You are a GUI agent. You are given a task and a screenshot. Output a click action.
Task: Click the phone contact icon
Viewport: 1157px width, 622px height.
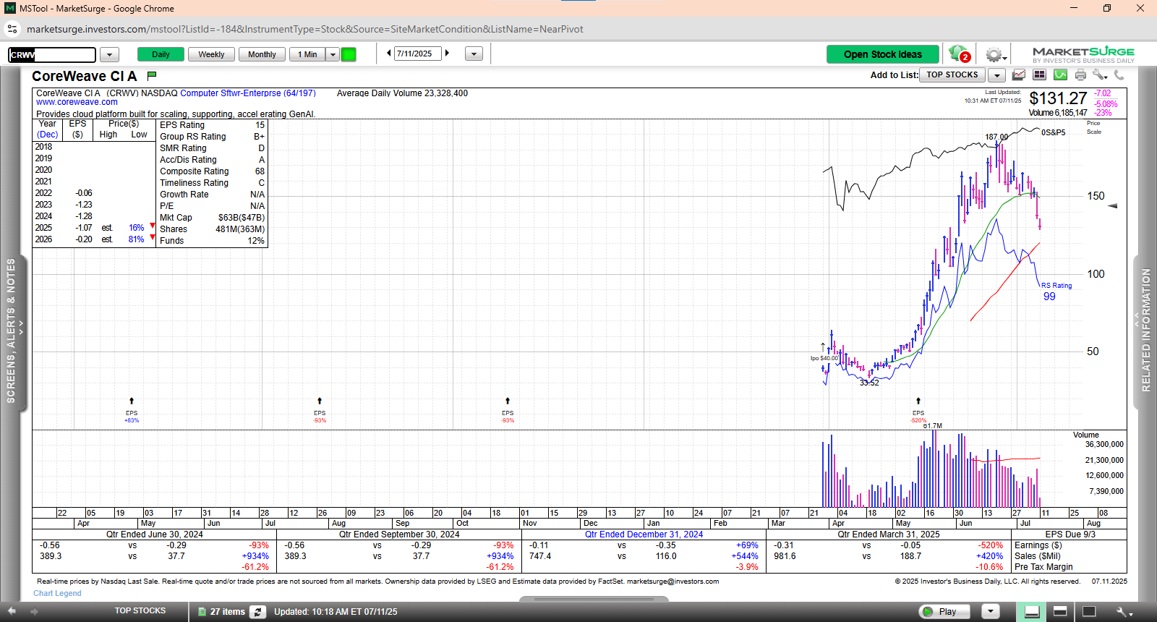(1119, 74)
